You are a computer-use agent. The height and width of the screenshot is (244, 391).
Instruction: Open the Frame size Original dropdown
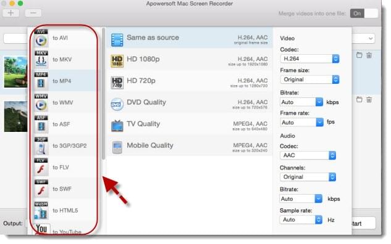pyautogui.click(x=309, y=79)
